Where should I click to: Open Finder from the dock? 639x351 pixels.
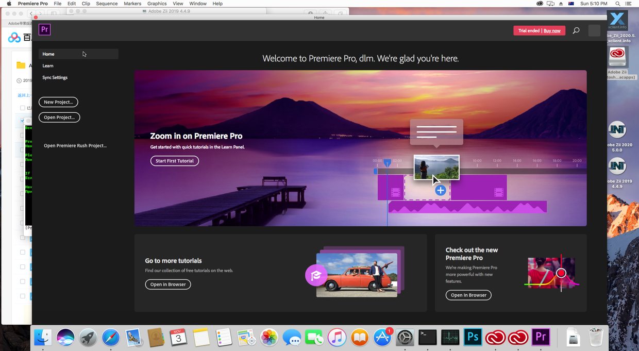43,338
